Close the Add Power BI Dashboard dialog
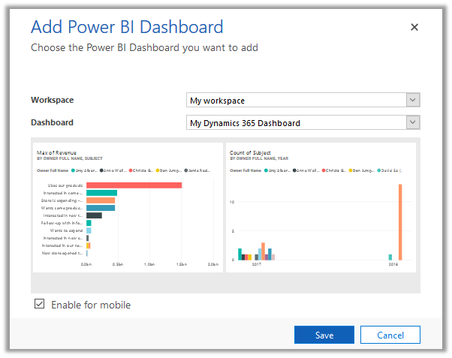This screenshot has height=358, width=452. [x=414, y=27]
